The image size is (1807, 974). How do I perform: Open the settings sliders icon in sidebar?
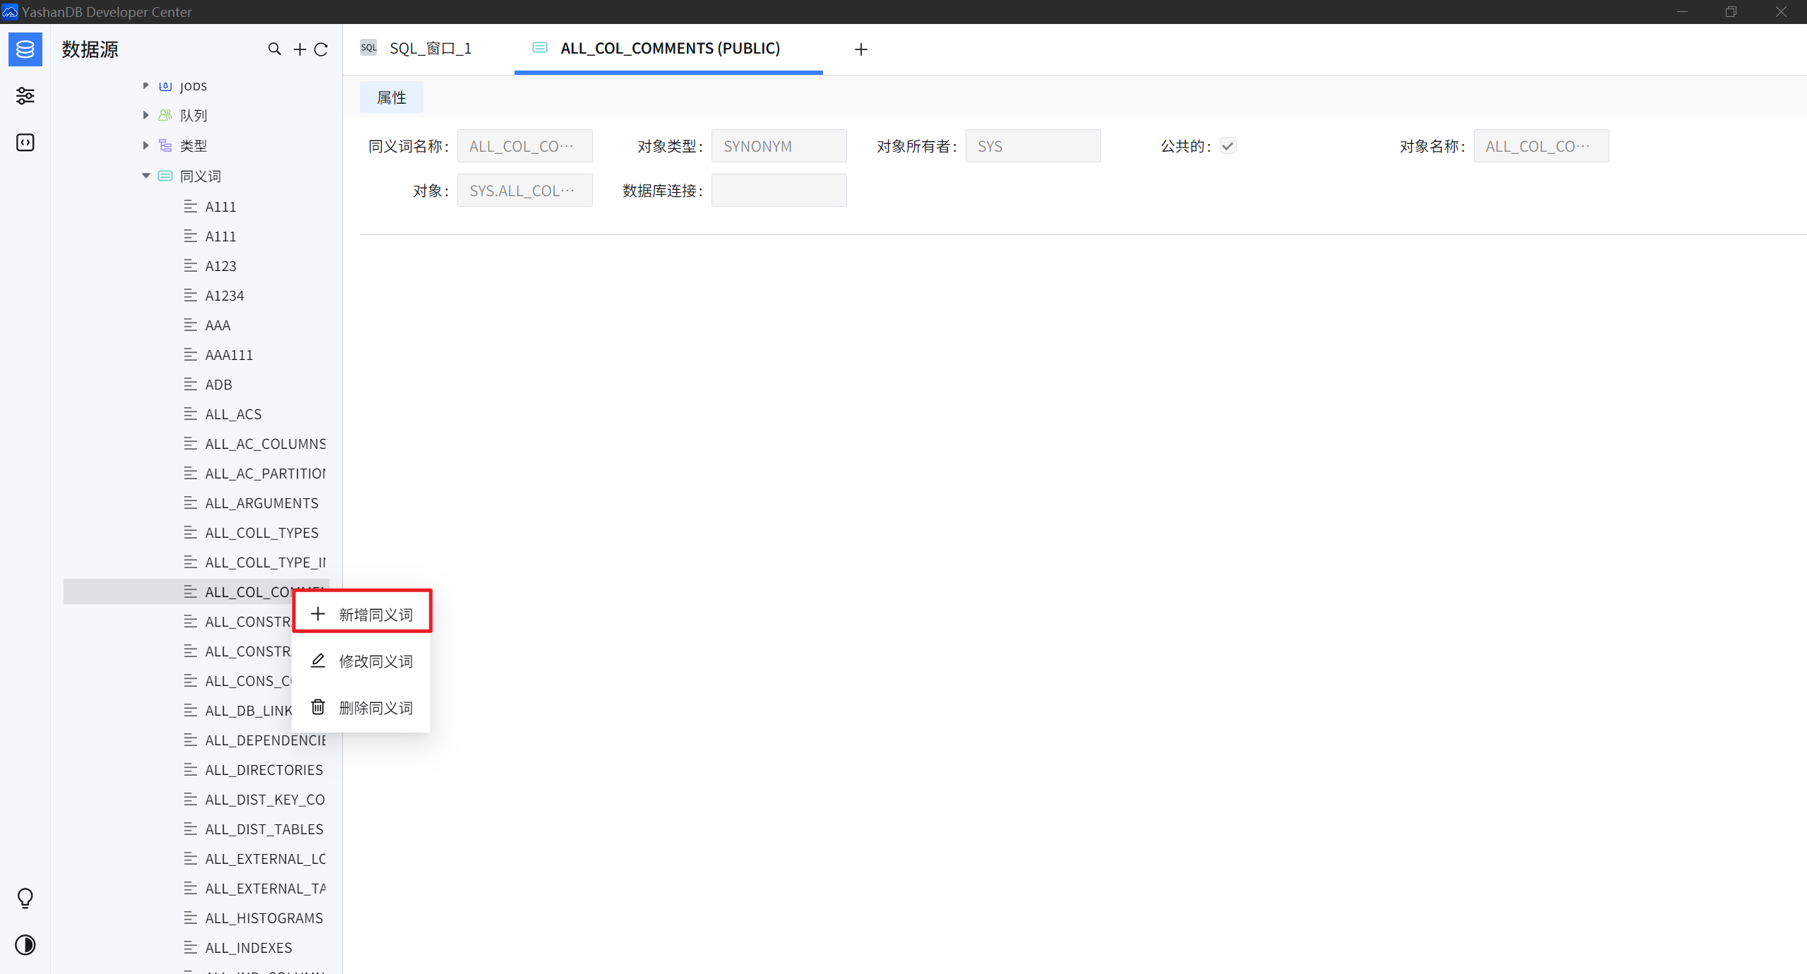click(25, 96)
